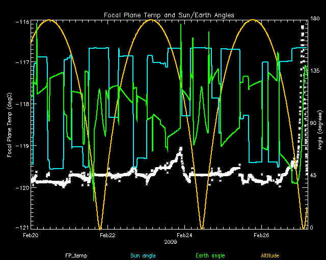Select the Feb24 date tick label
326x260 pixels.
[x=184, y=235]
